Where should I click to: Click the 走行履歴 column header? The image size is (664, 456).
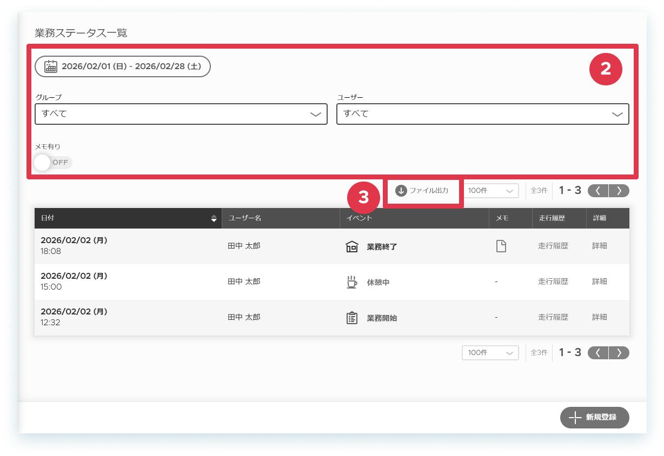pos(560,218)
